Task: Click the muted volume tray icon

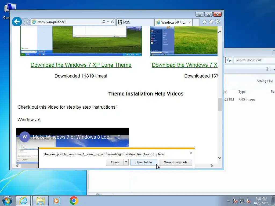Action: pyautogui.click(x=248, y=201)
